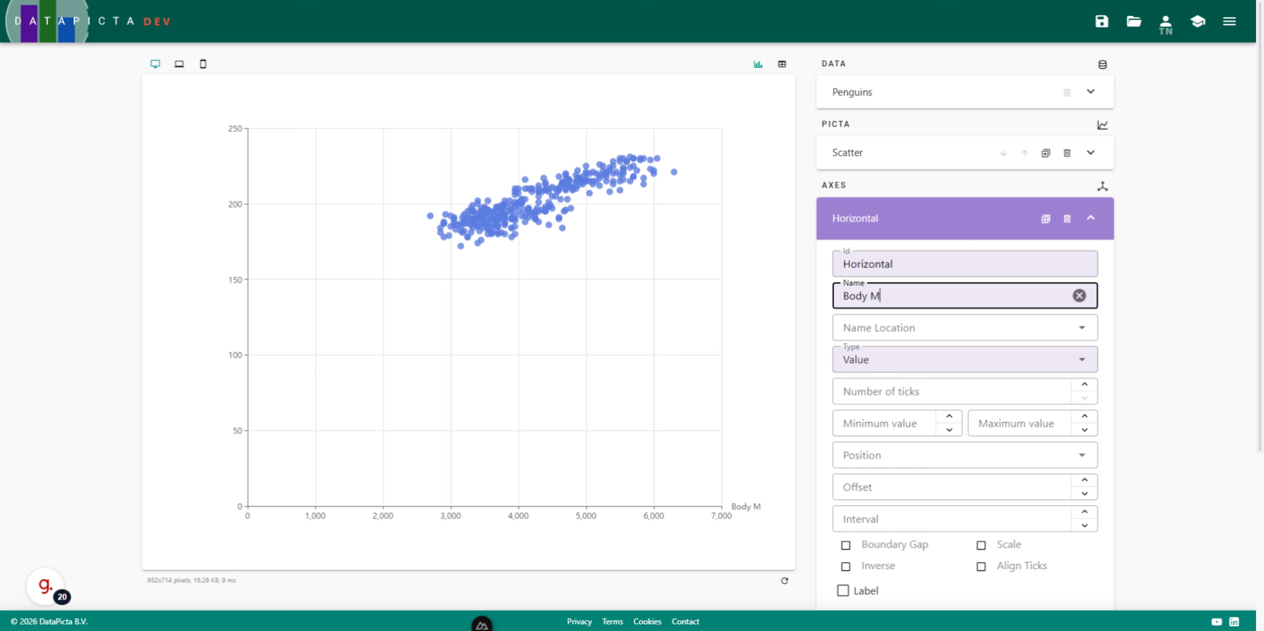Click the Contact footer link

coord(685,621)
